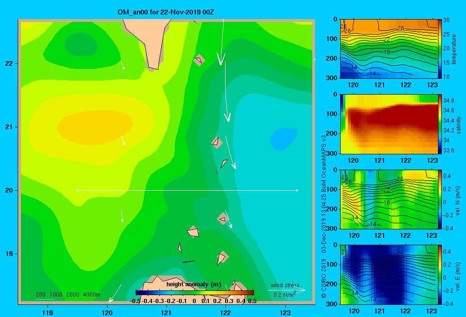Click latitude label '21' on main map
This screenshot has height=317, width=466.
coord(9,127)
